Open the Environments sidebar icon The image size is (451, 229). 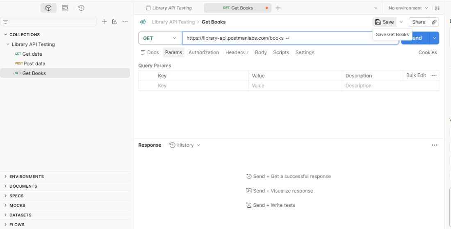pyautogui.click(x=65, y=8)
